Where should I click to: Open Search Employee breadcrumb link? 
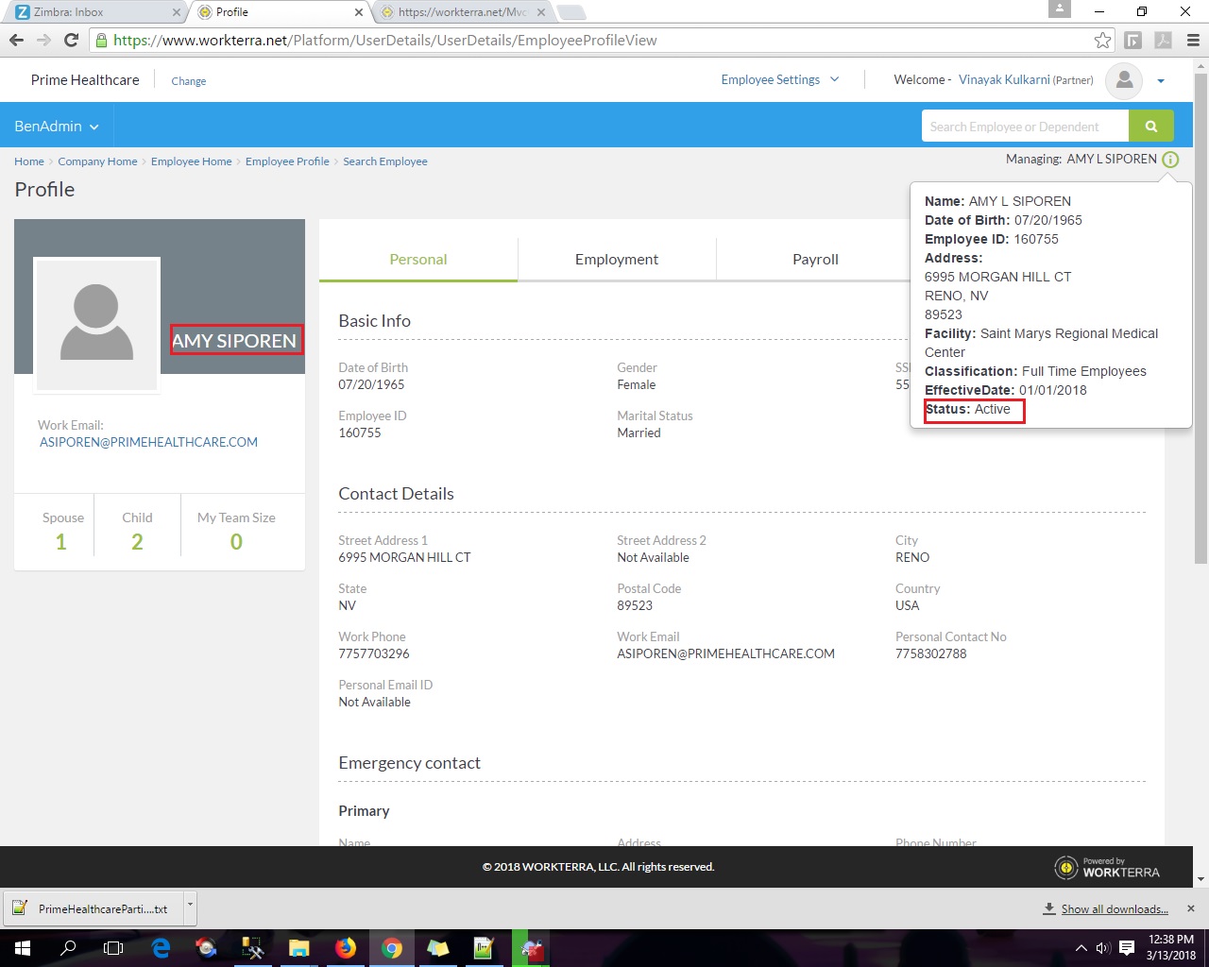point(385,161)
